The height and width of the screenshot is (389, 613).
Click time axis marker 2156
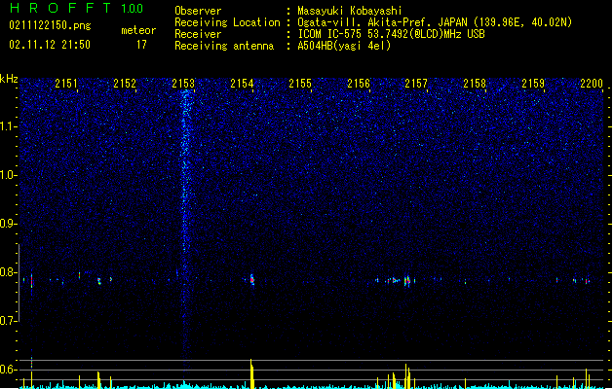[x=359, y=84]
